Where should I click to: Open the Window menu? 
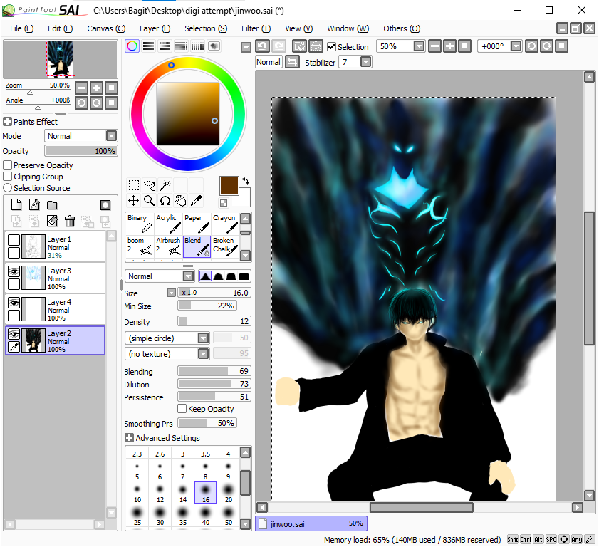[x=348, y=28]
